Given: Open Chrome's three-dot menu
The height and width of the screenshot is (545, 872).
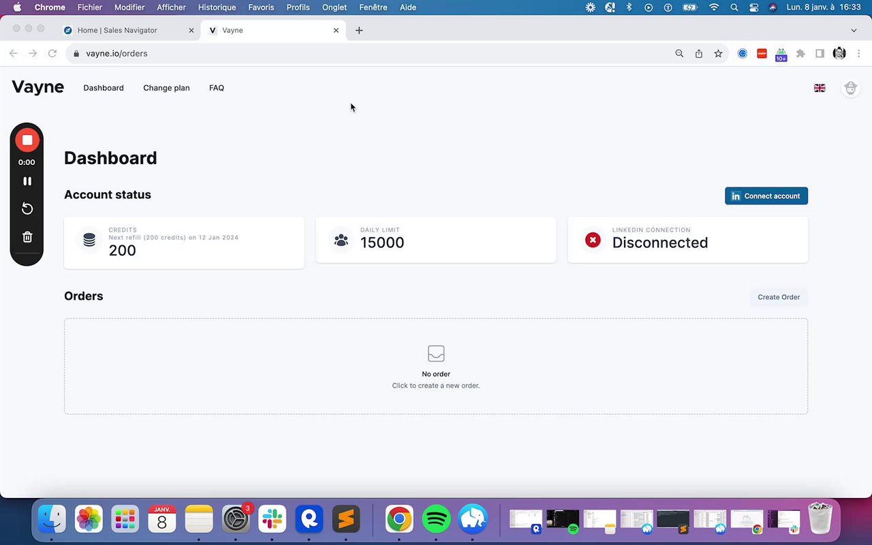Looking at the screenshot, I should [858, 53].
